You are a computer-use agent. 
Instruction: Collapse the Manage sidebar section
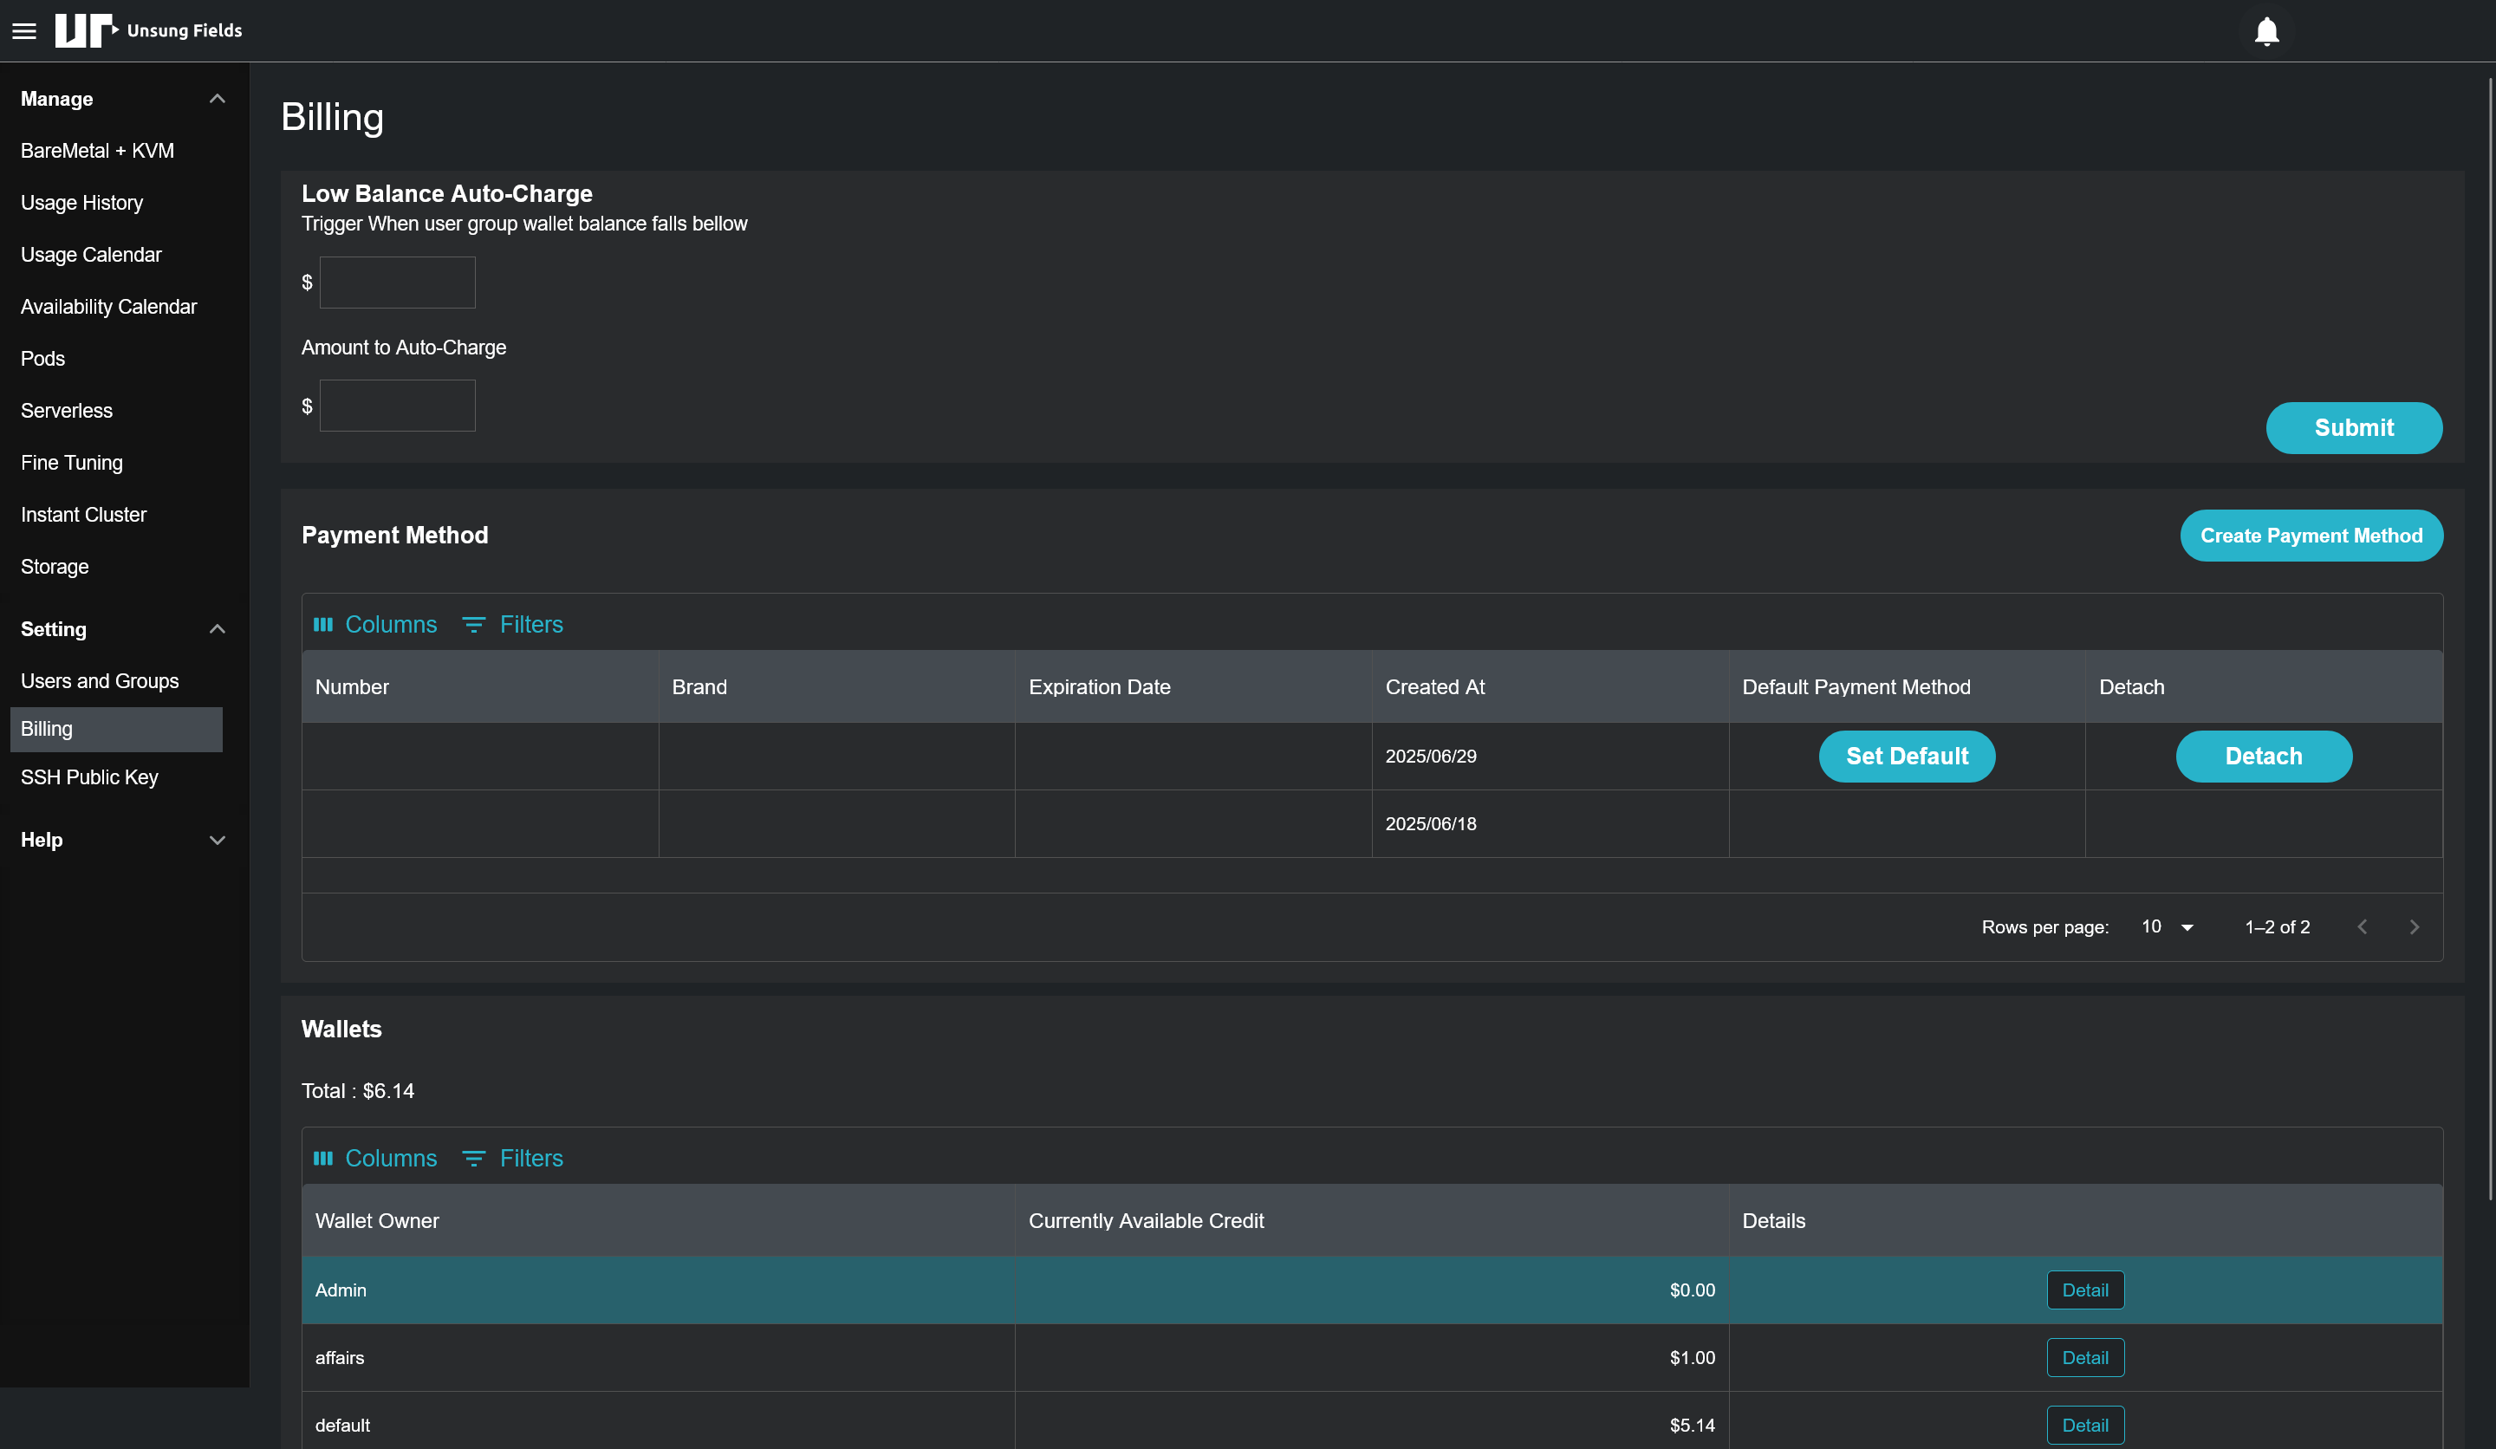coord(217,99)
